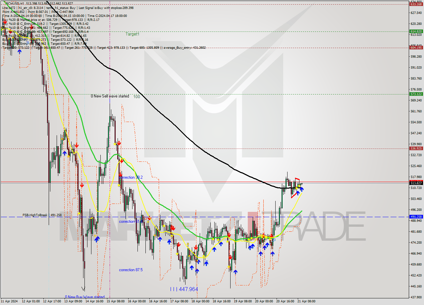Select the '0 New Sell wave started' label
424x305 pixels.
pos(110,96)
